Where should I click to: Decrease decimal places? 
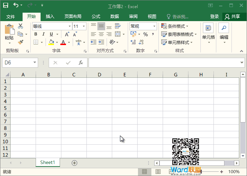click(x=141, y=42)
